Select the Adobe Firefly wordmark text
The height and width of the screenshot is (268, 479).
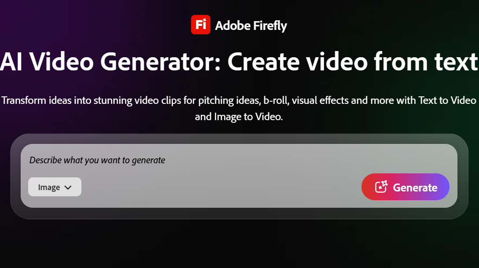(x=251, y=26)
